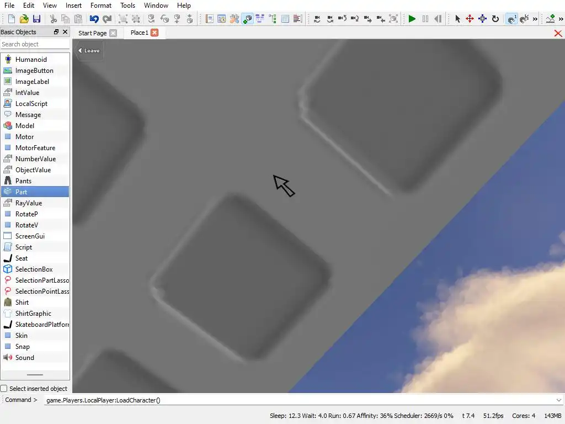The height and width of the screenshot is (424, 565).
Task: Save the place with the floppy icon
Action: point(36,19)
